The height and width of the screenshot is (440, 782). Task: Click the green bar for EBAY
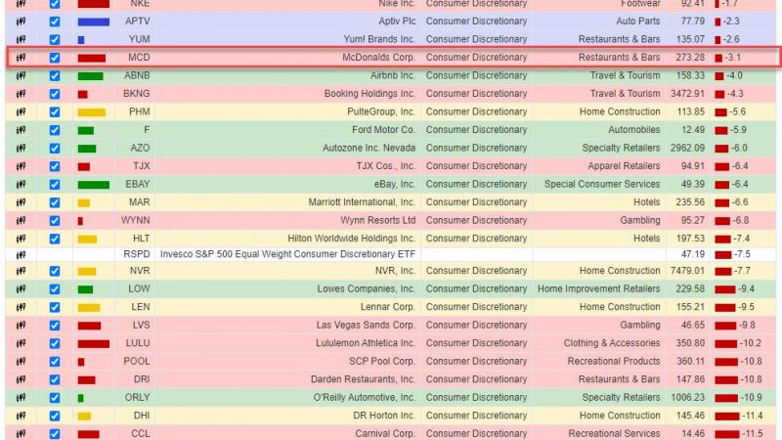click(93, 185)
